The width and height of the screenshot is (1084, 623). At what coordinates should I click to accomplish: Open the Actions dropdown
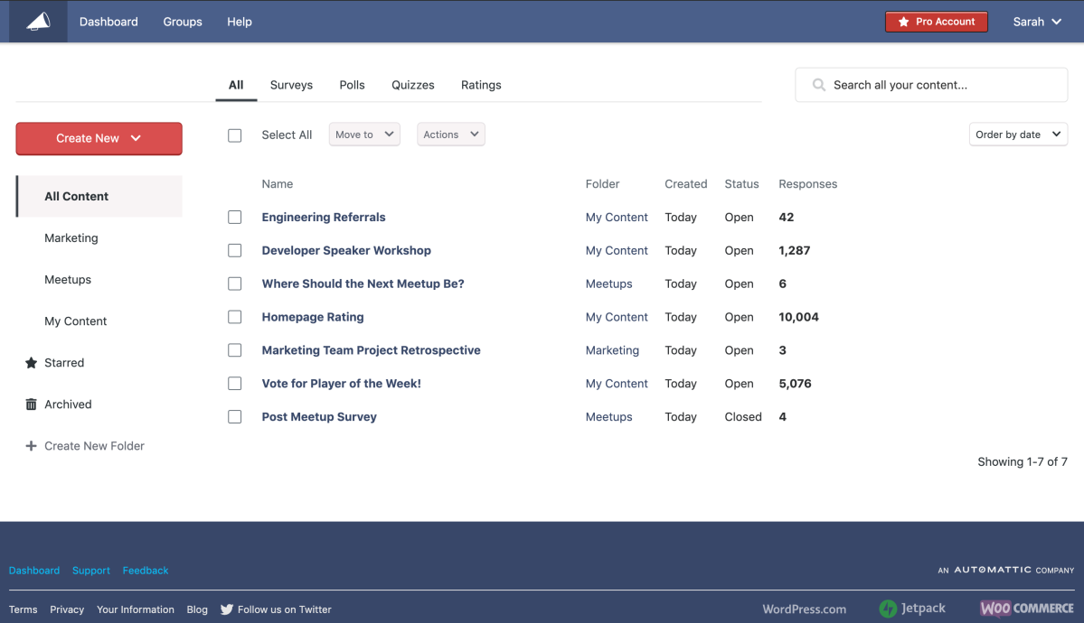451,134
